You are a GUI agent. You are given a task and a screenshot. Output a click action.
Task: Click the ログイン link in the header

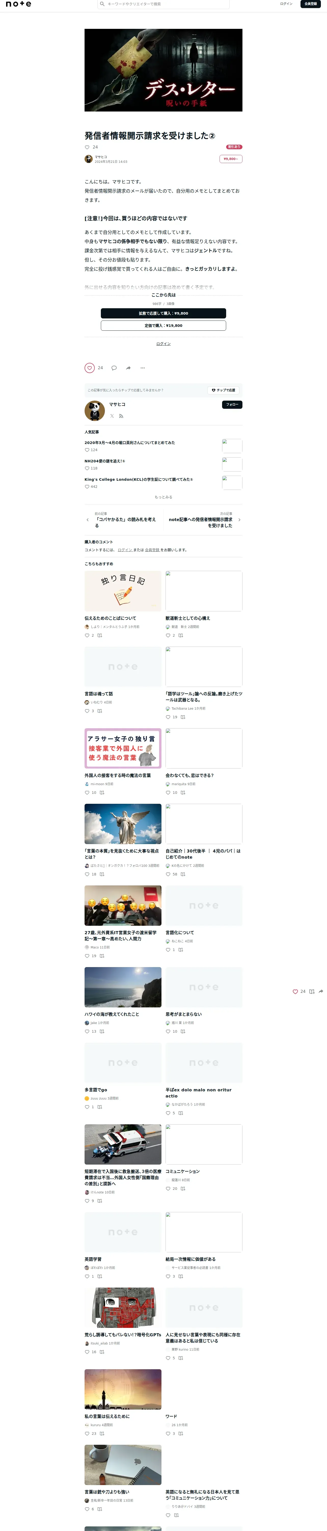pyautogui.click(x=286, y=4)
